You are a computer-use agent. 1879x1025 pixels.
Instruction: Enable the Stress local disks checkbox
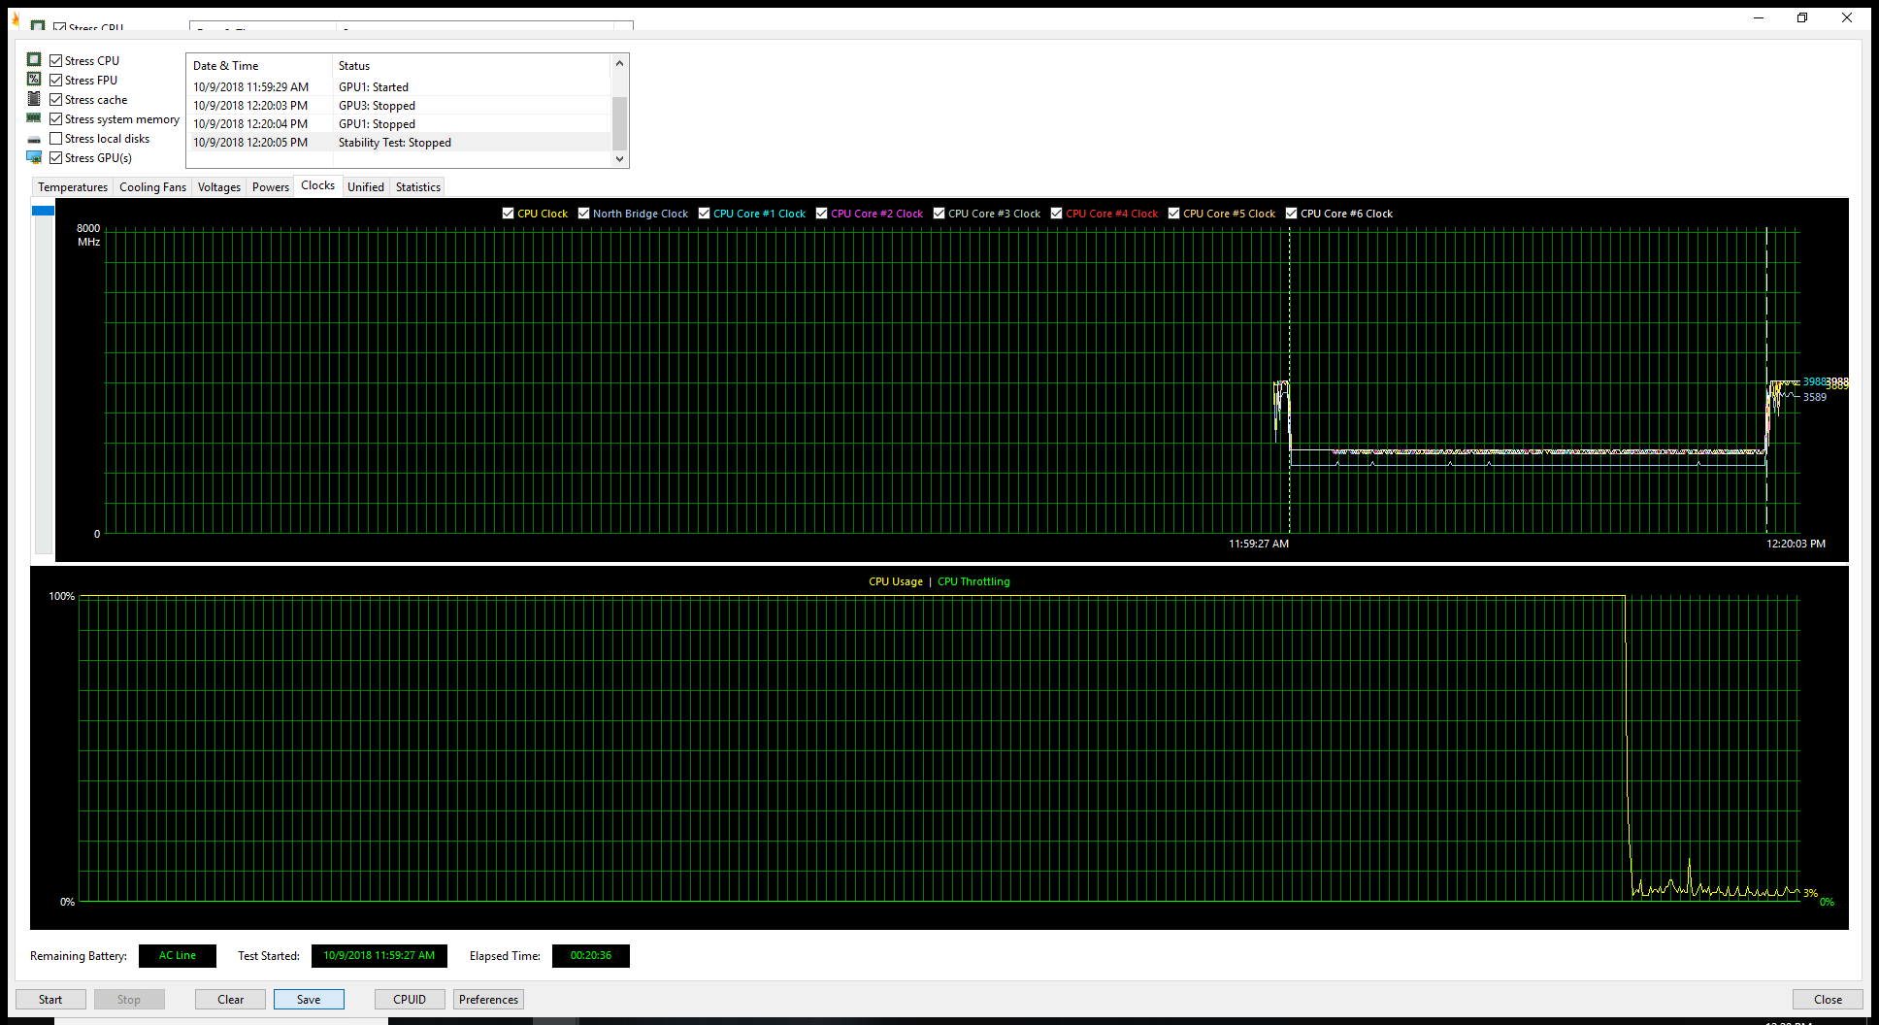click(x=56, y=139)
